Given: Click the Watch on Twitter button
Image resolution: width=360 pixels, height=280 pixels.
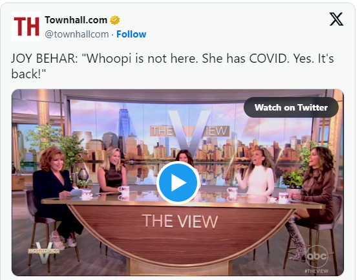Looking at the screenshot, I should [291, 107].
